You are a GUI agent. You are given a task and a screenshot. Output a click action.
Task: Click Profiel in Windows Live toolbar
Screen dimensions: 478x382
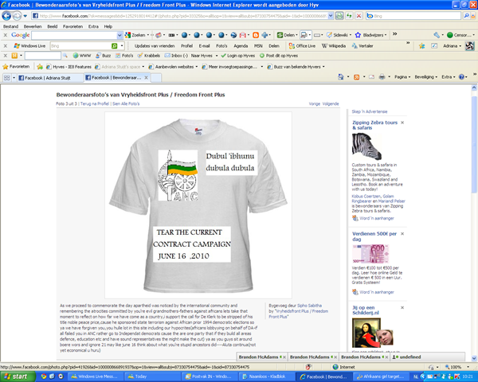pyautogui.click(x=186, y=45)
